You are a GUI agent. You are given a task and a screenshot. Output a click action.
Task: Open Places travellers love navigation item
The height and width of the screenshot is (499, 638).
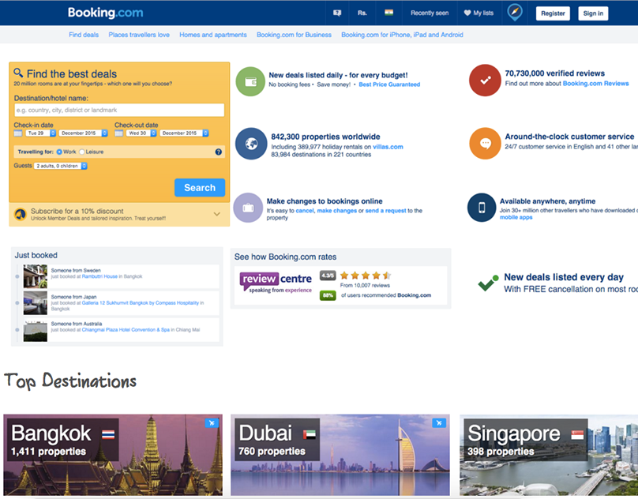139,35
